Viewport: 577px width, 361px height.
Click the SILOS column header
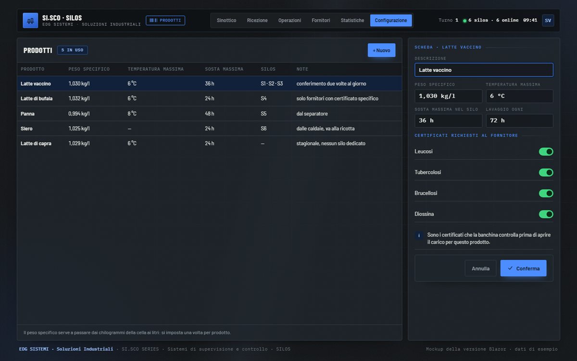(268, 69)
